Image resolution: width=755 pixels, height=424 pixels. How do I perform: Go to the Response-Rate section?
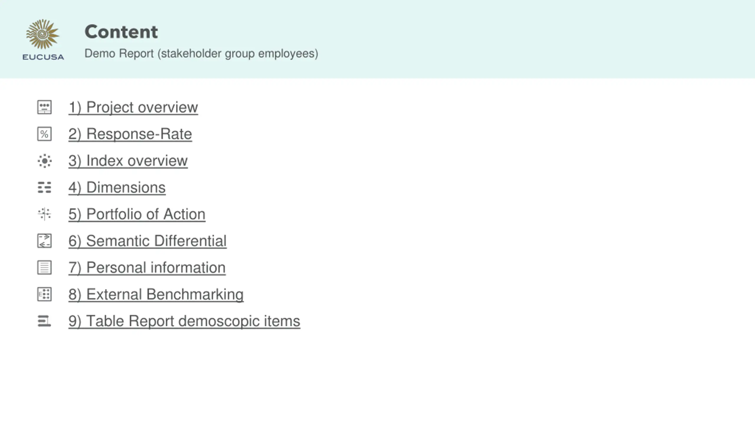130,134
